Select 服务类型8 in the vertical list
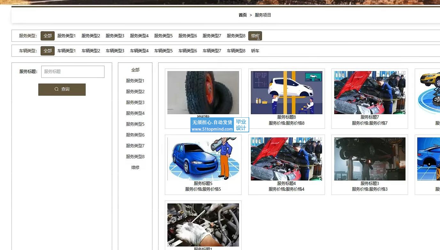The image size is (440, 250). [135, 157]
